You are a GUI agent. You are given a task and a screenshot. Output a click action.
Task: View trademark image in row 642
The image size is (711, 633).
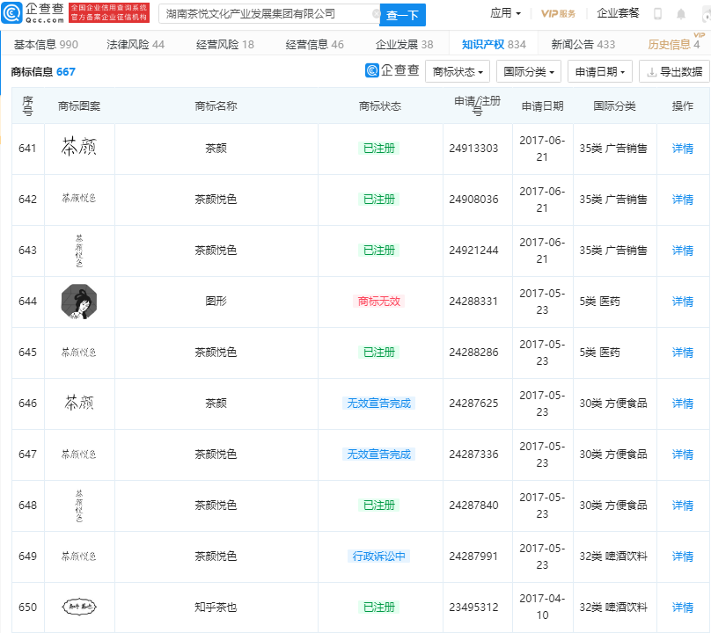[79, 198]
